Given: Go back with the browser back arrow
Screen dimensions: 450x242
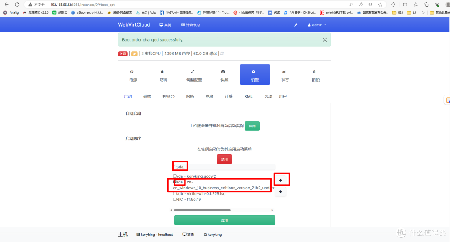Looking at the screenshot, I should click(x=6, y=5).
